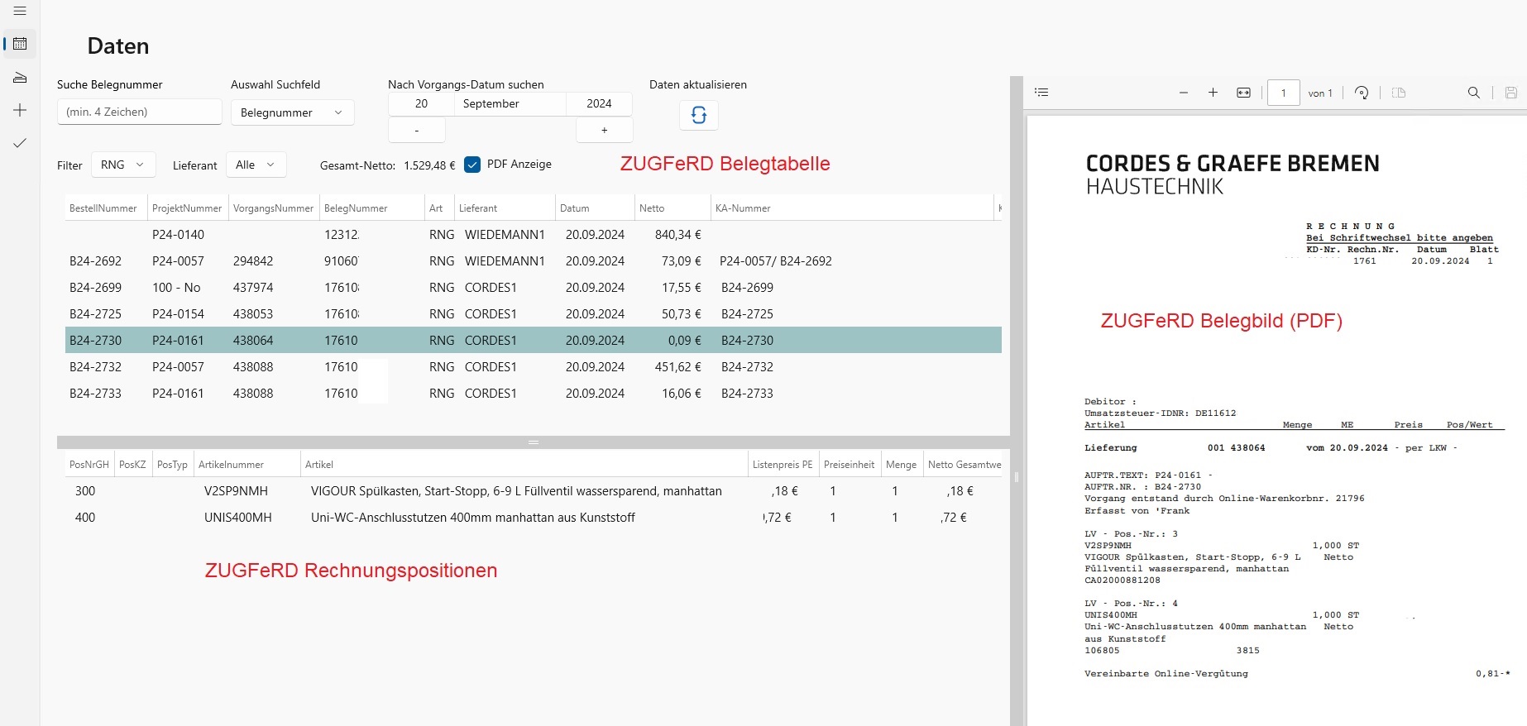
Task: Open the Lieferant Alle dropdown
Action: point(256,165)
